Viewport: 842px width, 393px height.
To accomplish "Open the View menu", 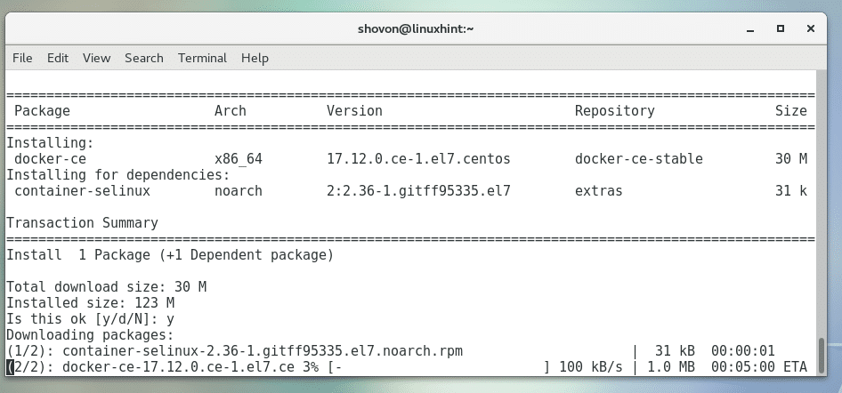I will [x=96, y=58].
